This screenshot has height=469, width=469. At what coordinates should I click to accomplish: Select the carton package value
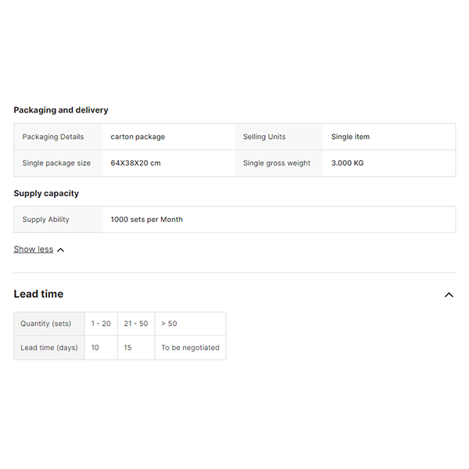coord(138,137)
